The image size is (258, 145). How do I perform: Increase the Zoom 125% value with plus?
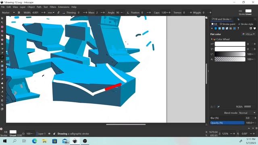point(234,134)
